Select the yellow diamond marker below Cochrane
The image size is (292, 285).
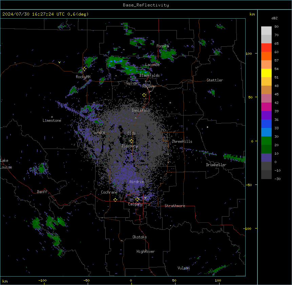point(115,200)
